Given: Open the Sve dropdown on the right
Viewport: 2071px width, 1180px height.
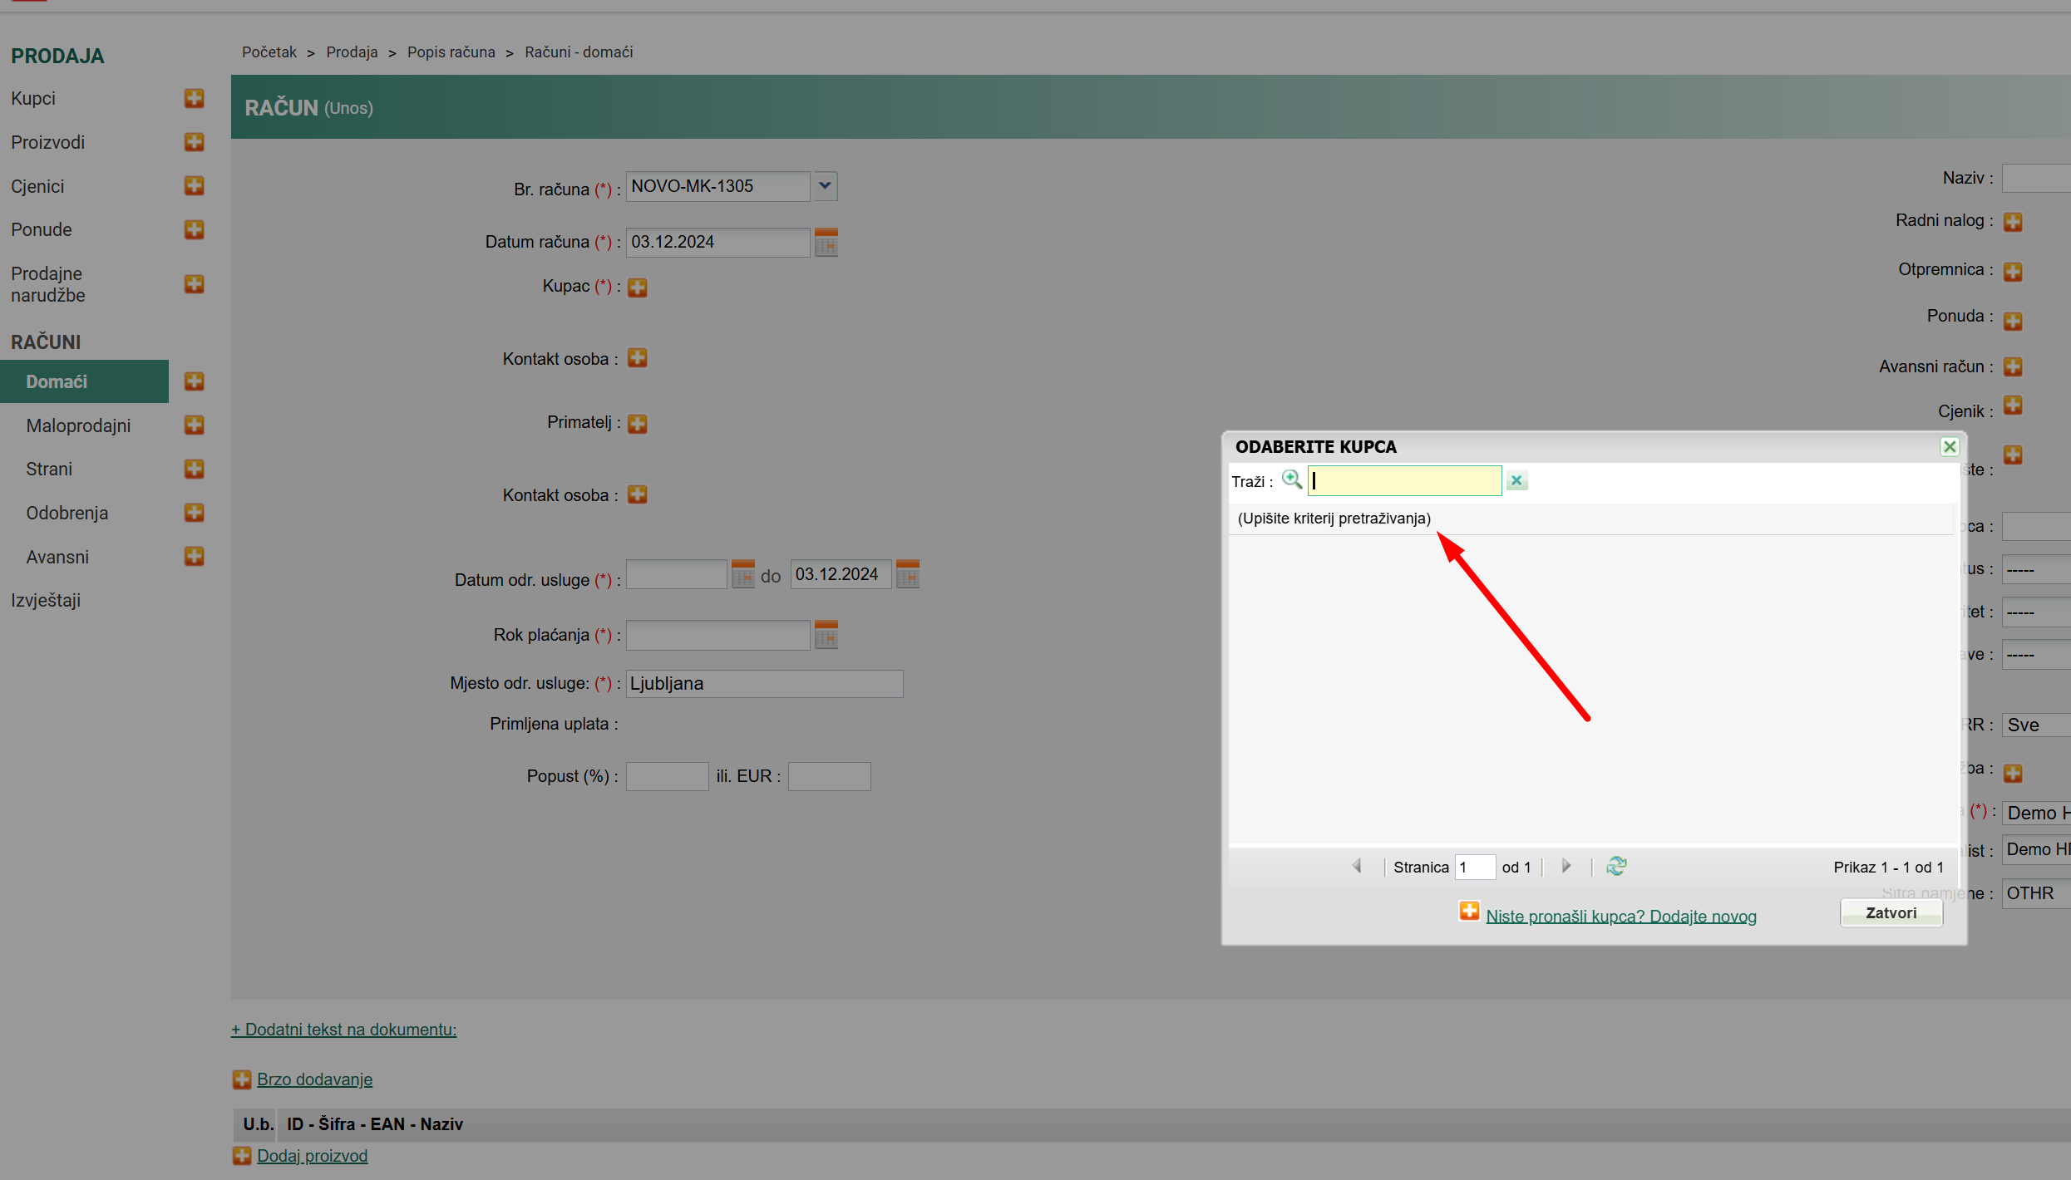Looking at the screenshot, I should point(2035,725).
